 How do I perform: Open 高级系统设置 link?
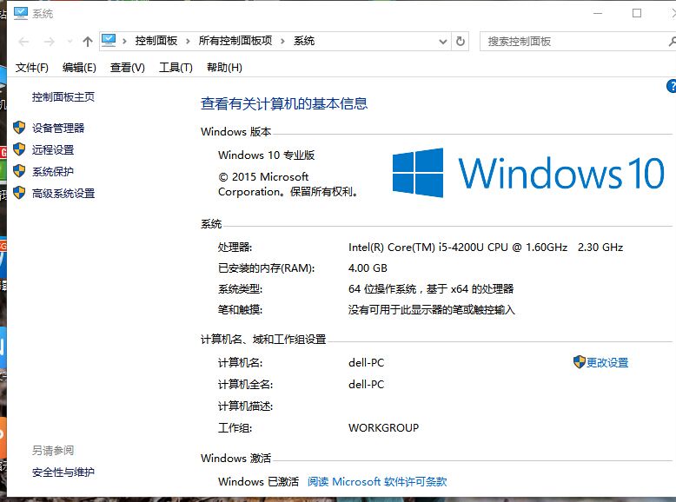(63, 194)
